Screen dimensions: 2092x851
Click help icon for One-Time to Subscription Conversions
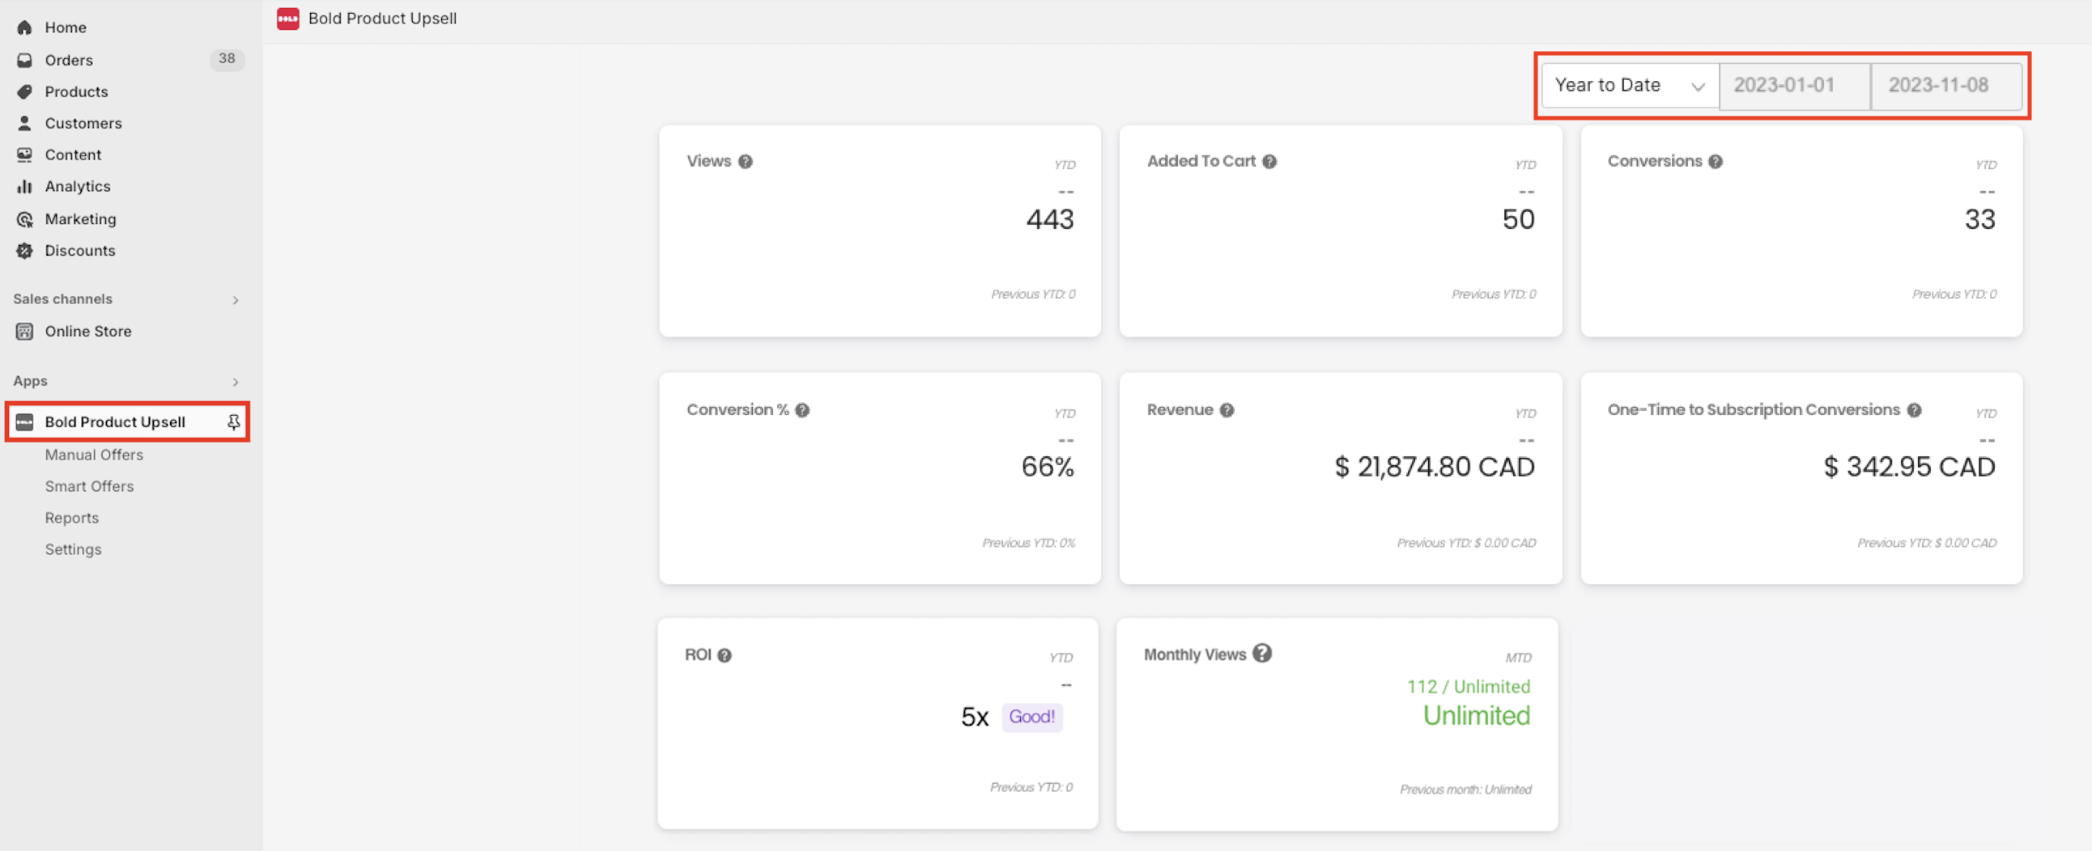(1913, 410)
